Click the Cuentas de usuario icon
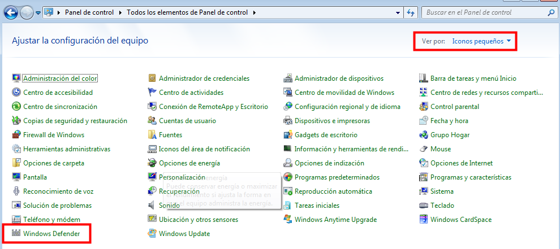 coord(152,121)
